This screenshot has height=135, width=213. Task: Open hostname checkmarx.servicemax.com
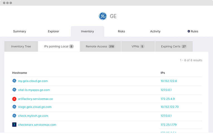coord(37,125)
